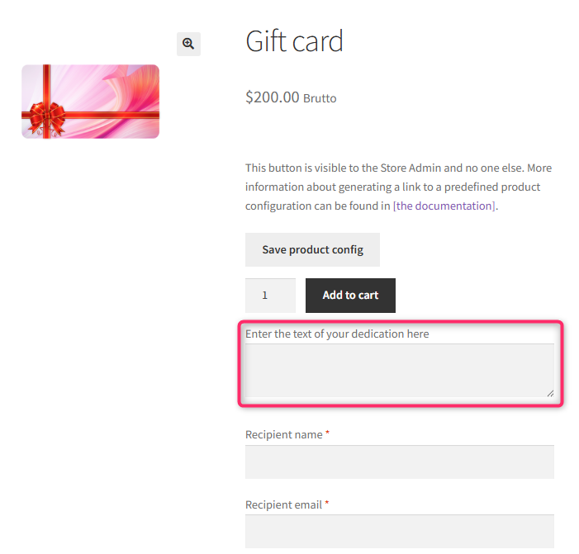
Task: Click the red bow on the gift card image
Action: tap(47, 118)
